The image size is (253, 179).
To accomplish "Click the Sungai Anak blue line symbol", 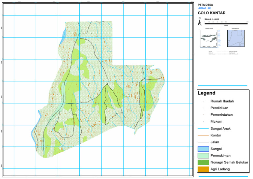I will point(203,129).
